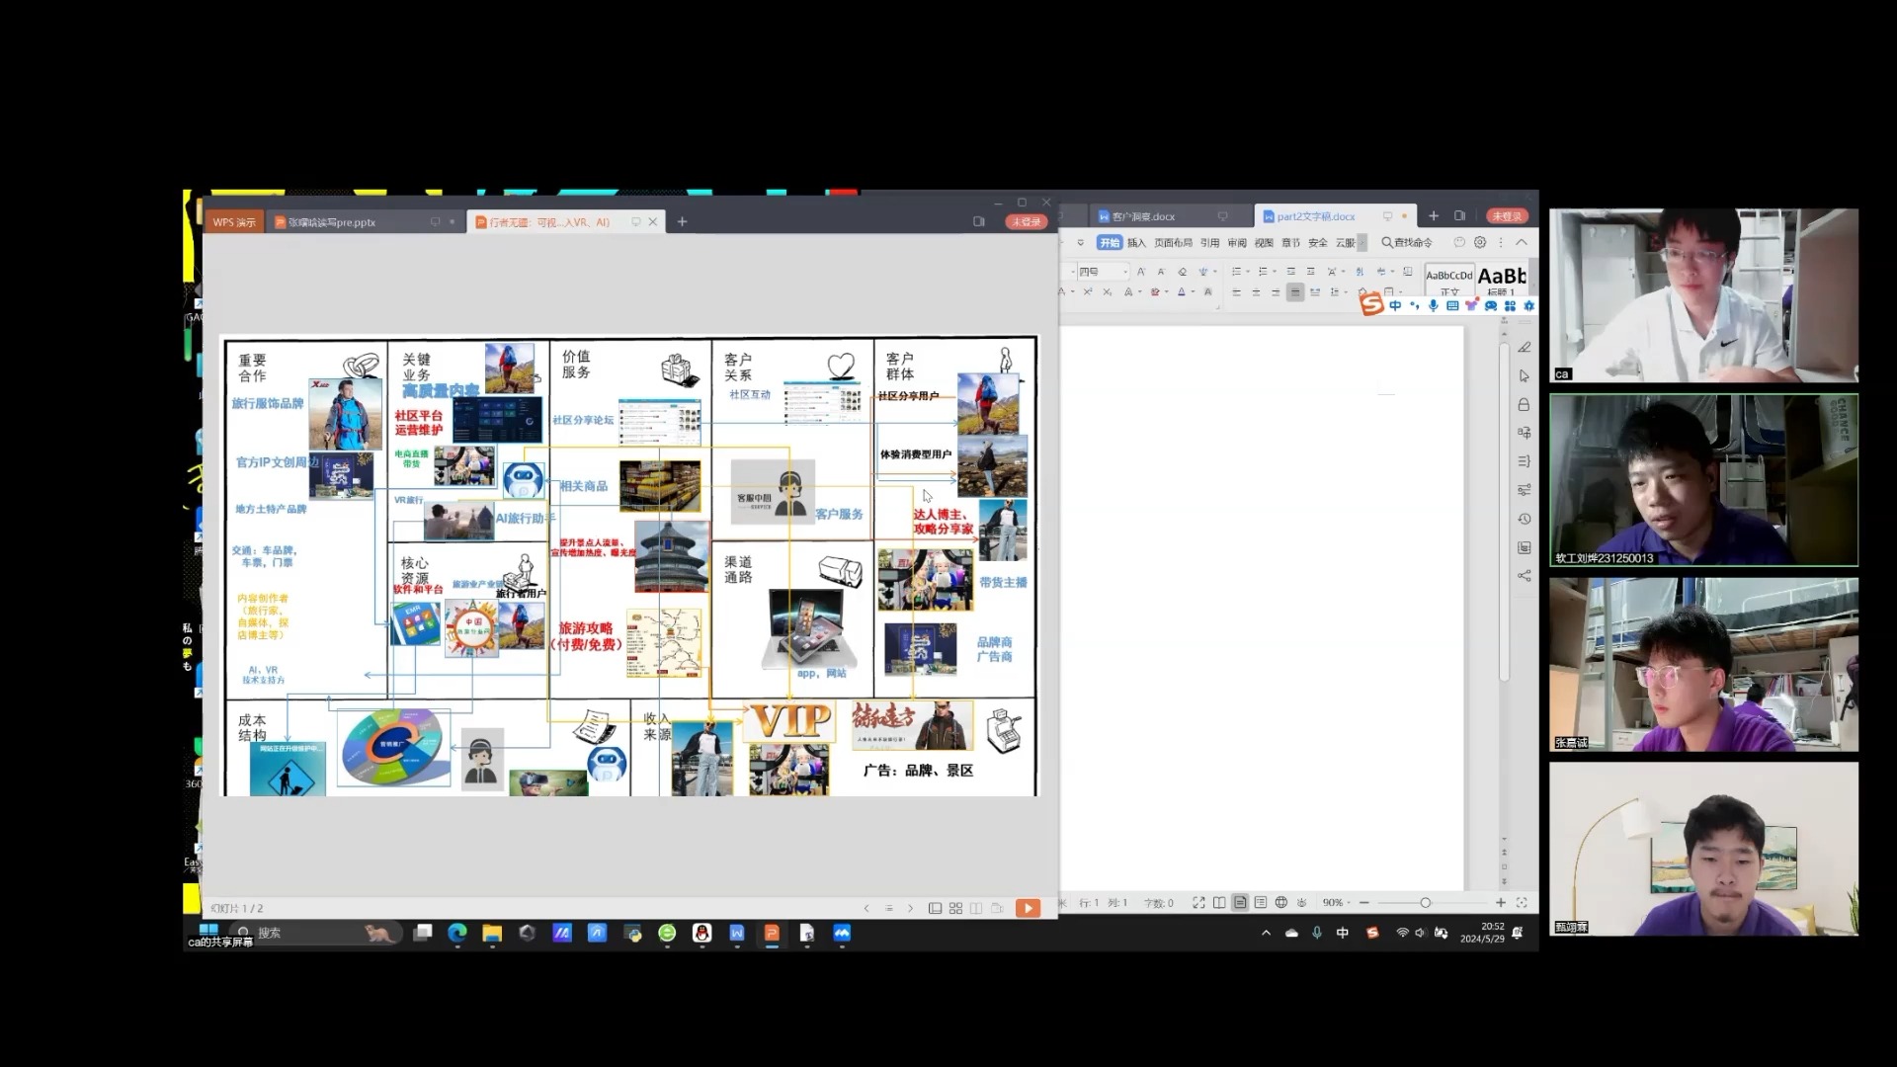Zoom in with plus button
Screen dimensions: 1897x1067
[1501, 902]
